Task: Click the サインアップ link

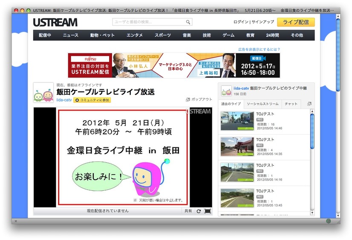Action: [263, 22]
